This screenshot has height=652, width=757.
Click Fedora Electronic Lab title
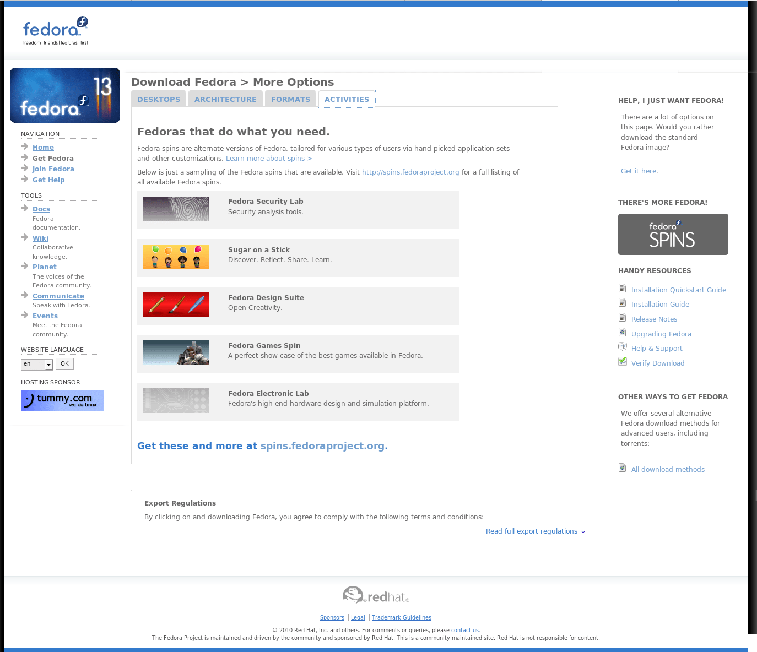268,394
